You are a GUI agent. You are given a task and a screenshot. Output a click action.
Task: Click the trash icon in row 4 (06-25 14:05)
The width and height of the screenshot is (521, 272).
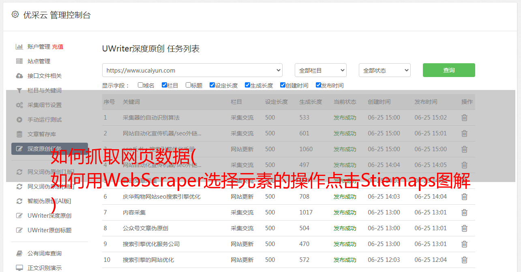pyautogui.click(x=464, y=165)
